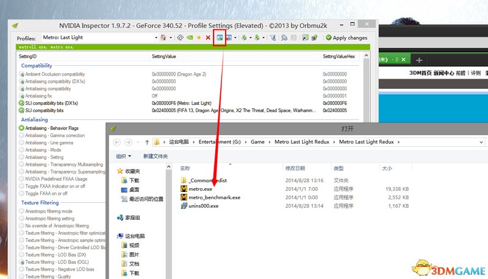488x279 pixels.
Task: Click the grey list icon in Inspector toolbar
Action: point(293,38)
